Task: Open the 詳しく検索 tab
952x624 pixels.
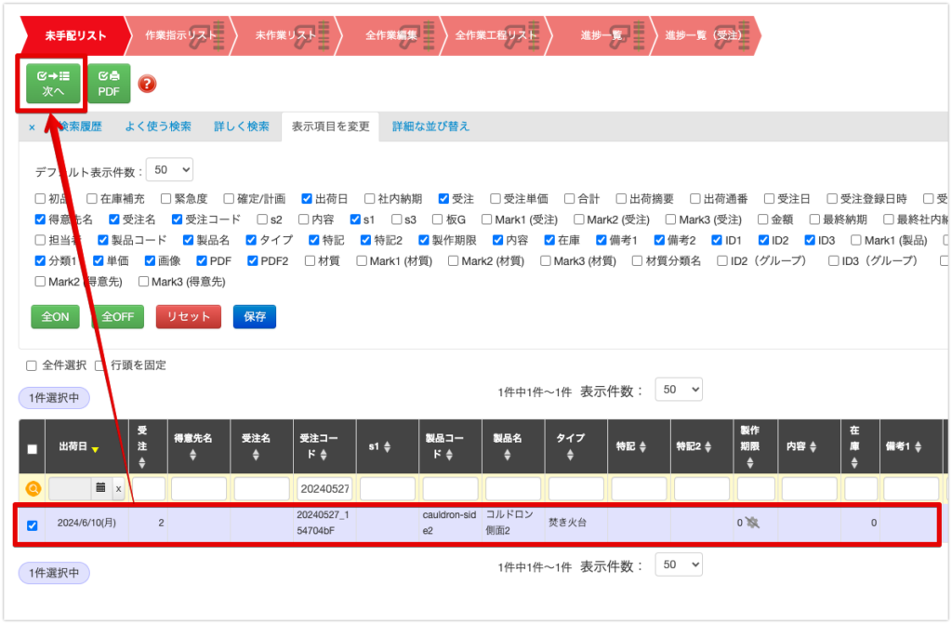Action: click(241, 126)
